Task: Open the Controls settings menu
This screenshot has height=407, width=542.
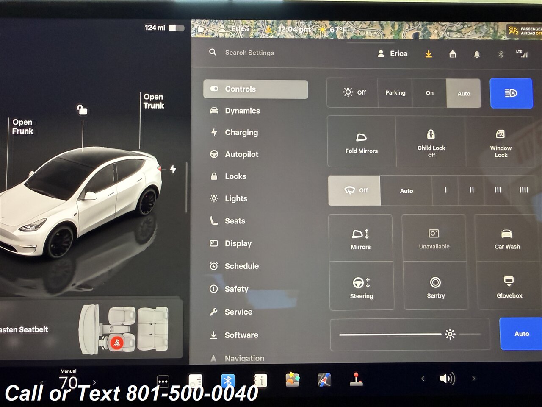Action: 255,89
